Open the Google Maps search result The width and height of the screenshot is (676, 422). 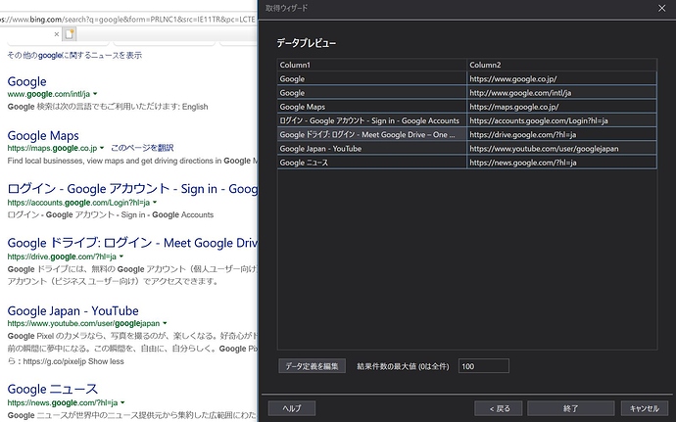coord(43,136)
